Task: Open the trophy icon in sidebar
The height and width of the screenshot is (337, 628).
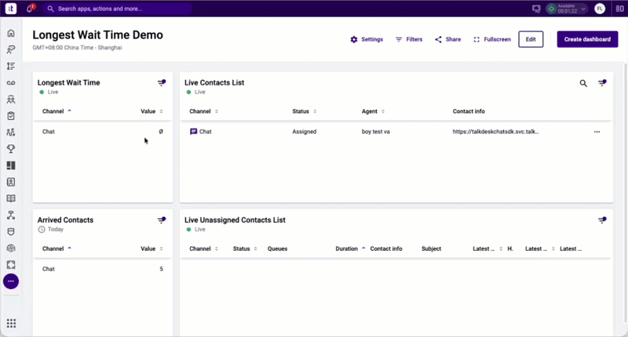Action: tap(11, 149)
